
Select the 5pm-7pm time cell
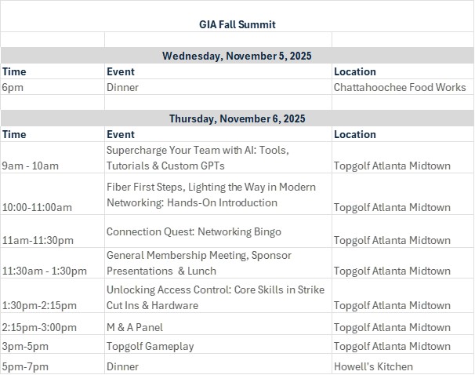[x=53, y=363]
